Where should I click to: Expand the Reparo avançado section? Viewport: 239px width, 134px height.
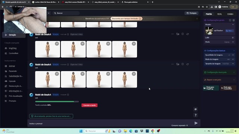[x=220, y=80]
